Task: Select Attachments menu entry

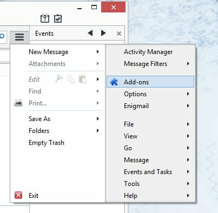Action: [57, 64]
